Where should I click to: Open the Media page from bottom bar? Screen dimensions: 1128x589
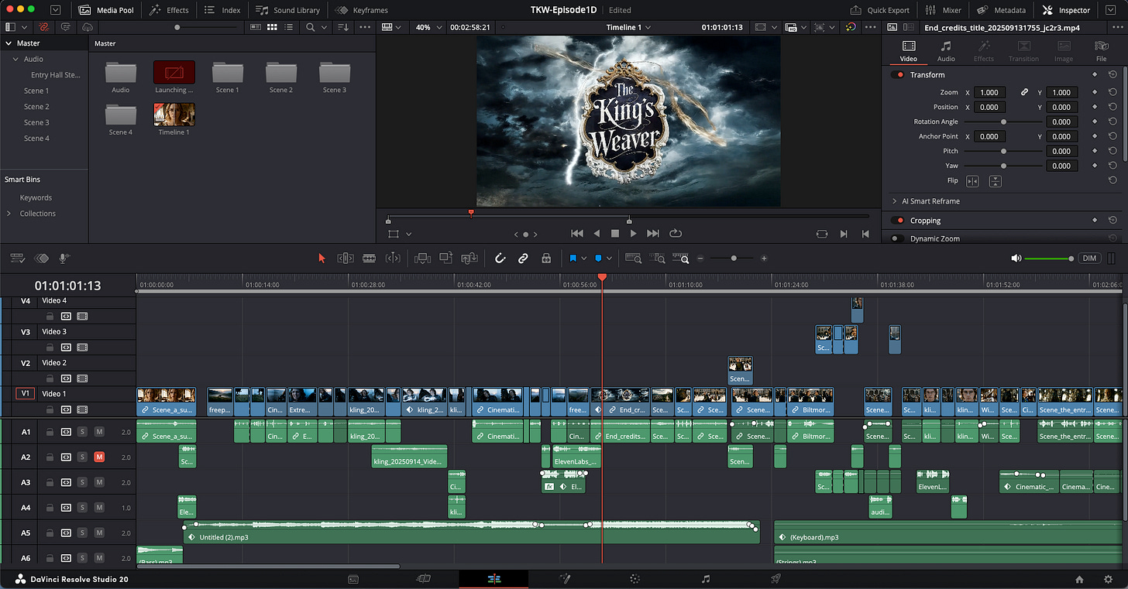(x=352, y=579)
